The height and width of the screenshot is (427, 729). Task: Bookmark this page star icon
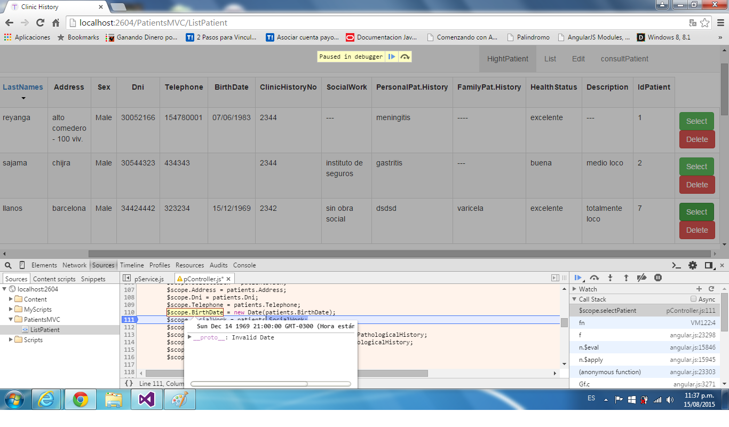(x=705, y=23)
